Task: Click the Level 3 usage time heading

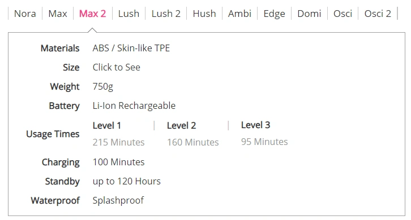Action: pos(255,125)
